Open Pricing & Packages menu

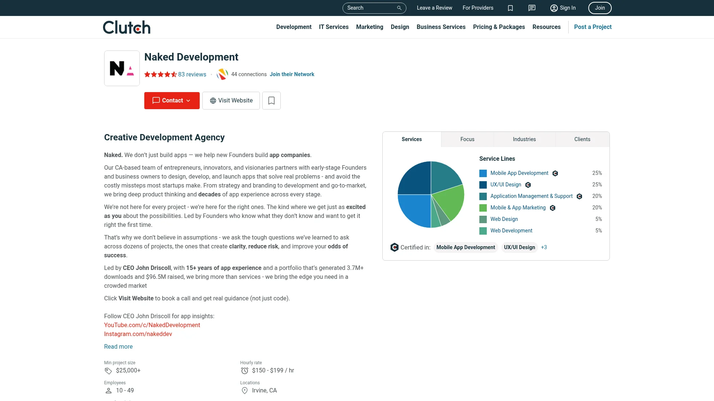[x=499, y=27]
